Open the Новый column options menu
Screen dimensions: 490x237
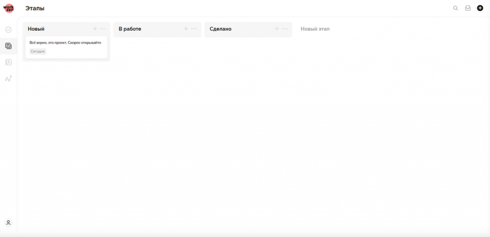[103, 29]
